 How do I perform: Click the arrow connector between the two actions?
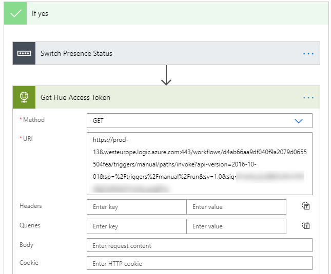pos(166,75)
